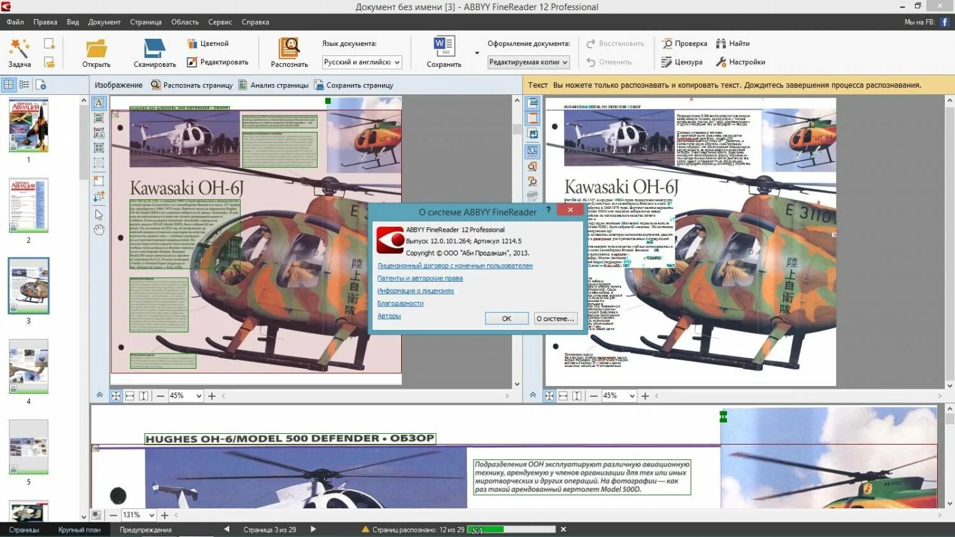Click the О системе... button
The width and height of the screenshot is (955, 537).
(555, 319)
